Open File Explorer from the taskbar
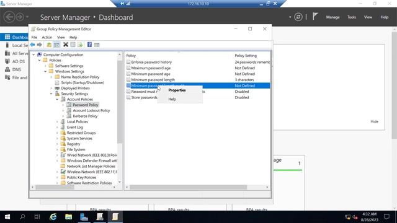 pyautogui.click(x=69, y=217)
